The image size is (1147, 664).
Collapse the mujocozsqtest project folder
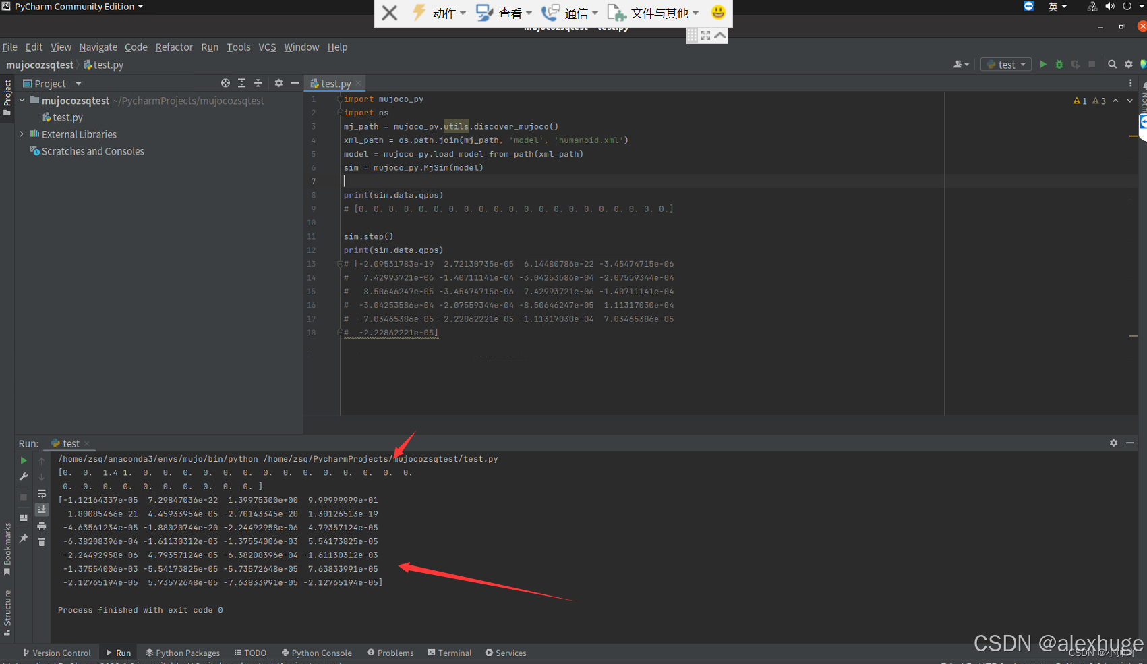tap(22, 101)
